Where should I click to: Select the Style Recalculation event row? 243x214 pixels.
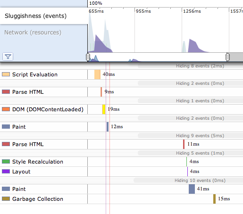[121, 162]
